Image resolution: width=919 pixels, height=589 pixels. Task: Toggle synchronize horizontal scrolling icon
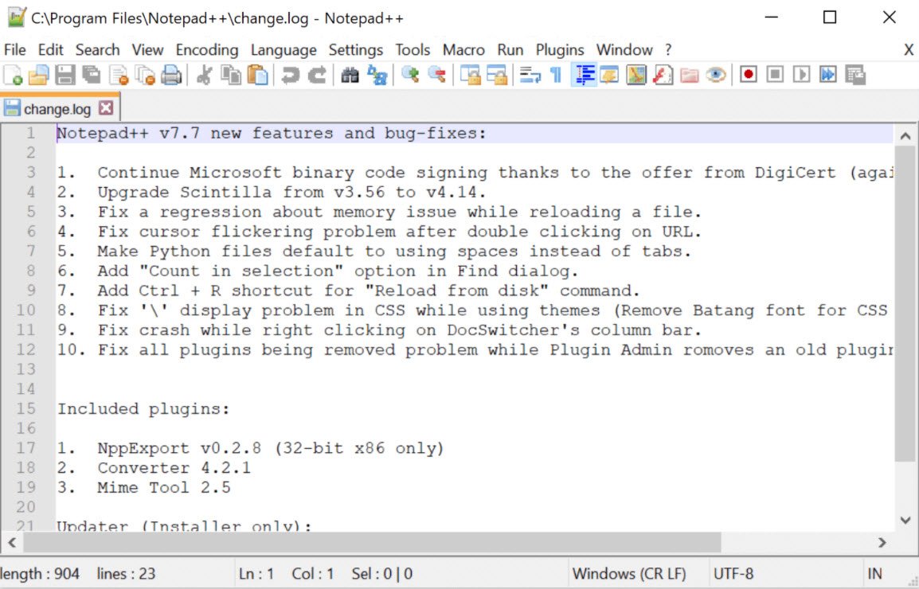click(x=496, y=75)
